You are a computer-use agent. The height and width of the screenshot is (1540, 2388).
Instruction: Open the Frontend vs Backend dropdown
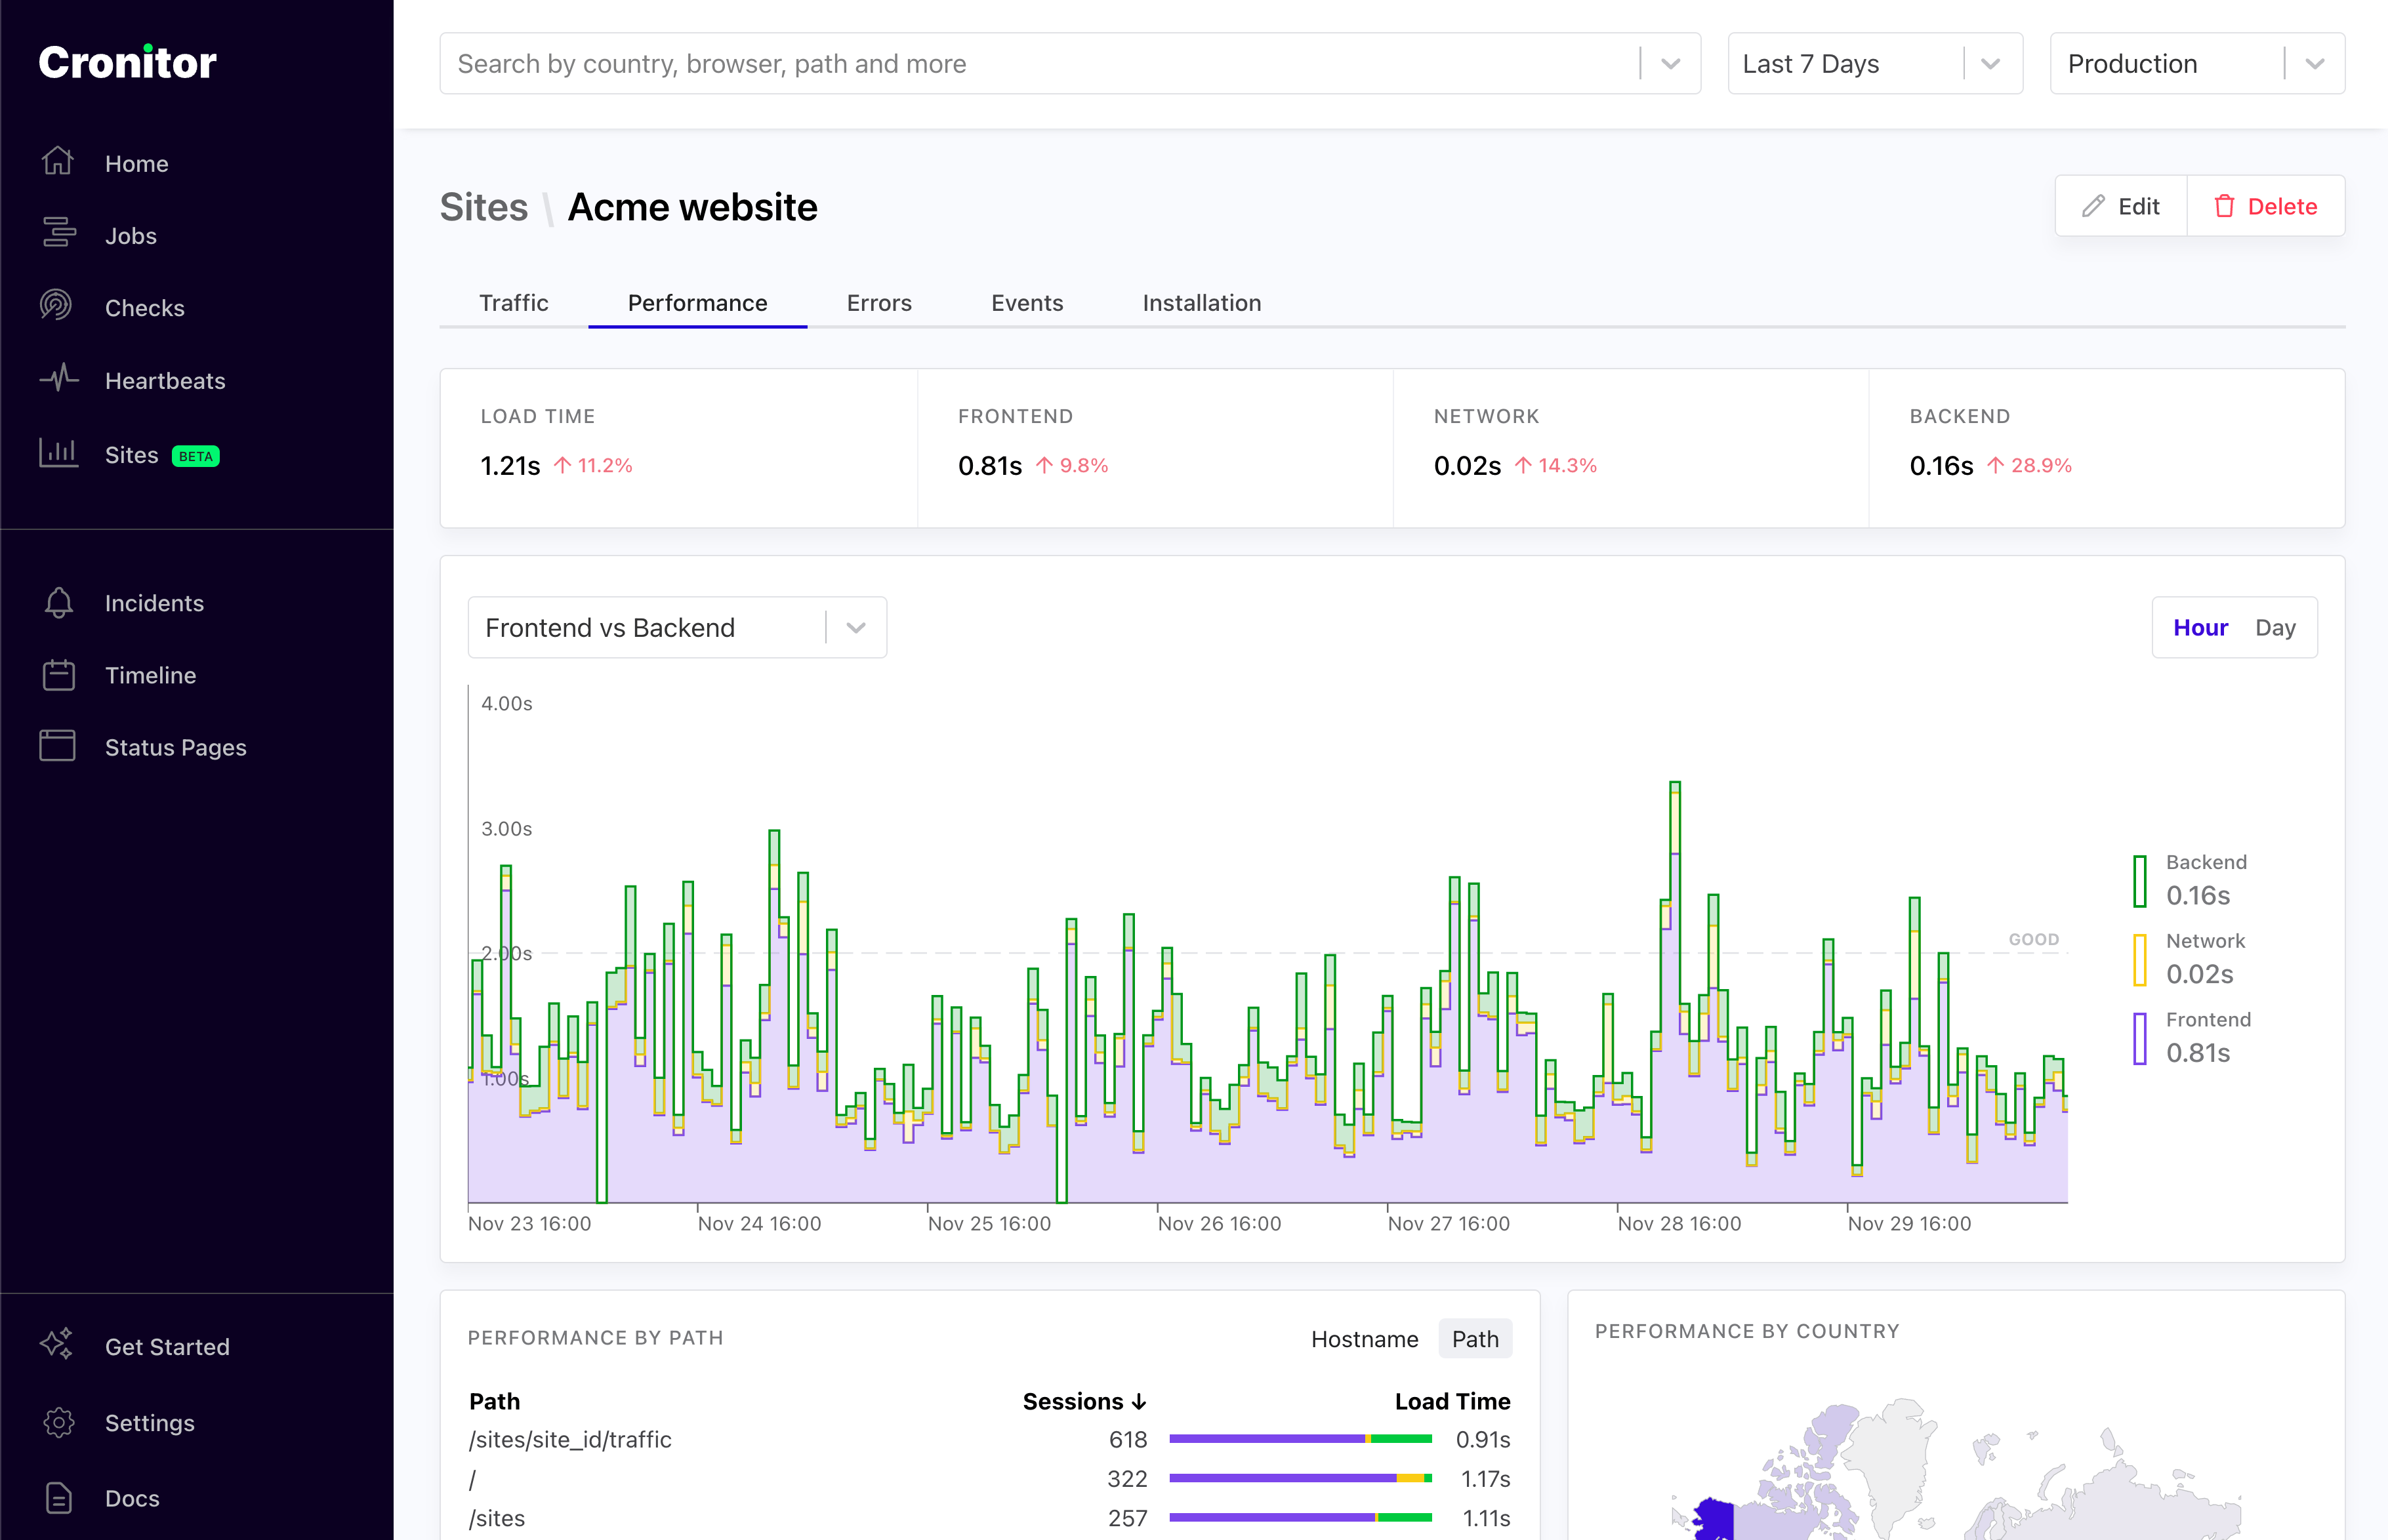tap(677, 627)
